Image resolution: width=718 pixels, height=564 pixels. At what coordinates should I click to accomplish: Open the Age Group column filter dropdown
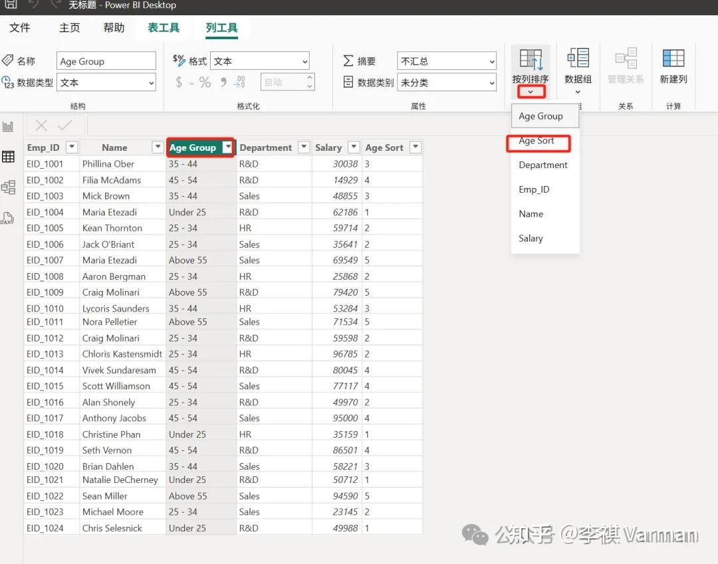(227, 147)
